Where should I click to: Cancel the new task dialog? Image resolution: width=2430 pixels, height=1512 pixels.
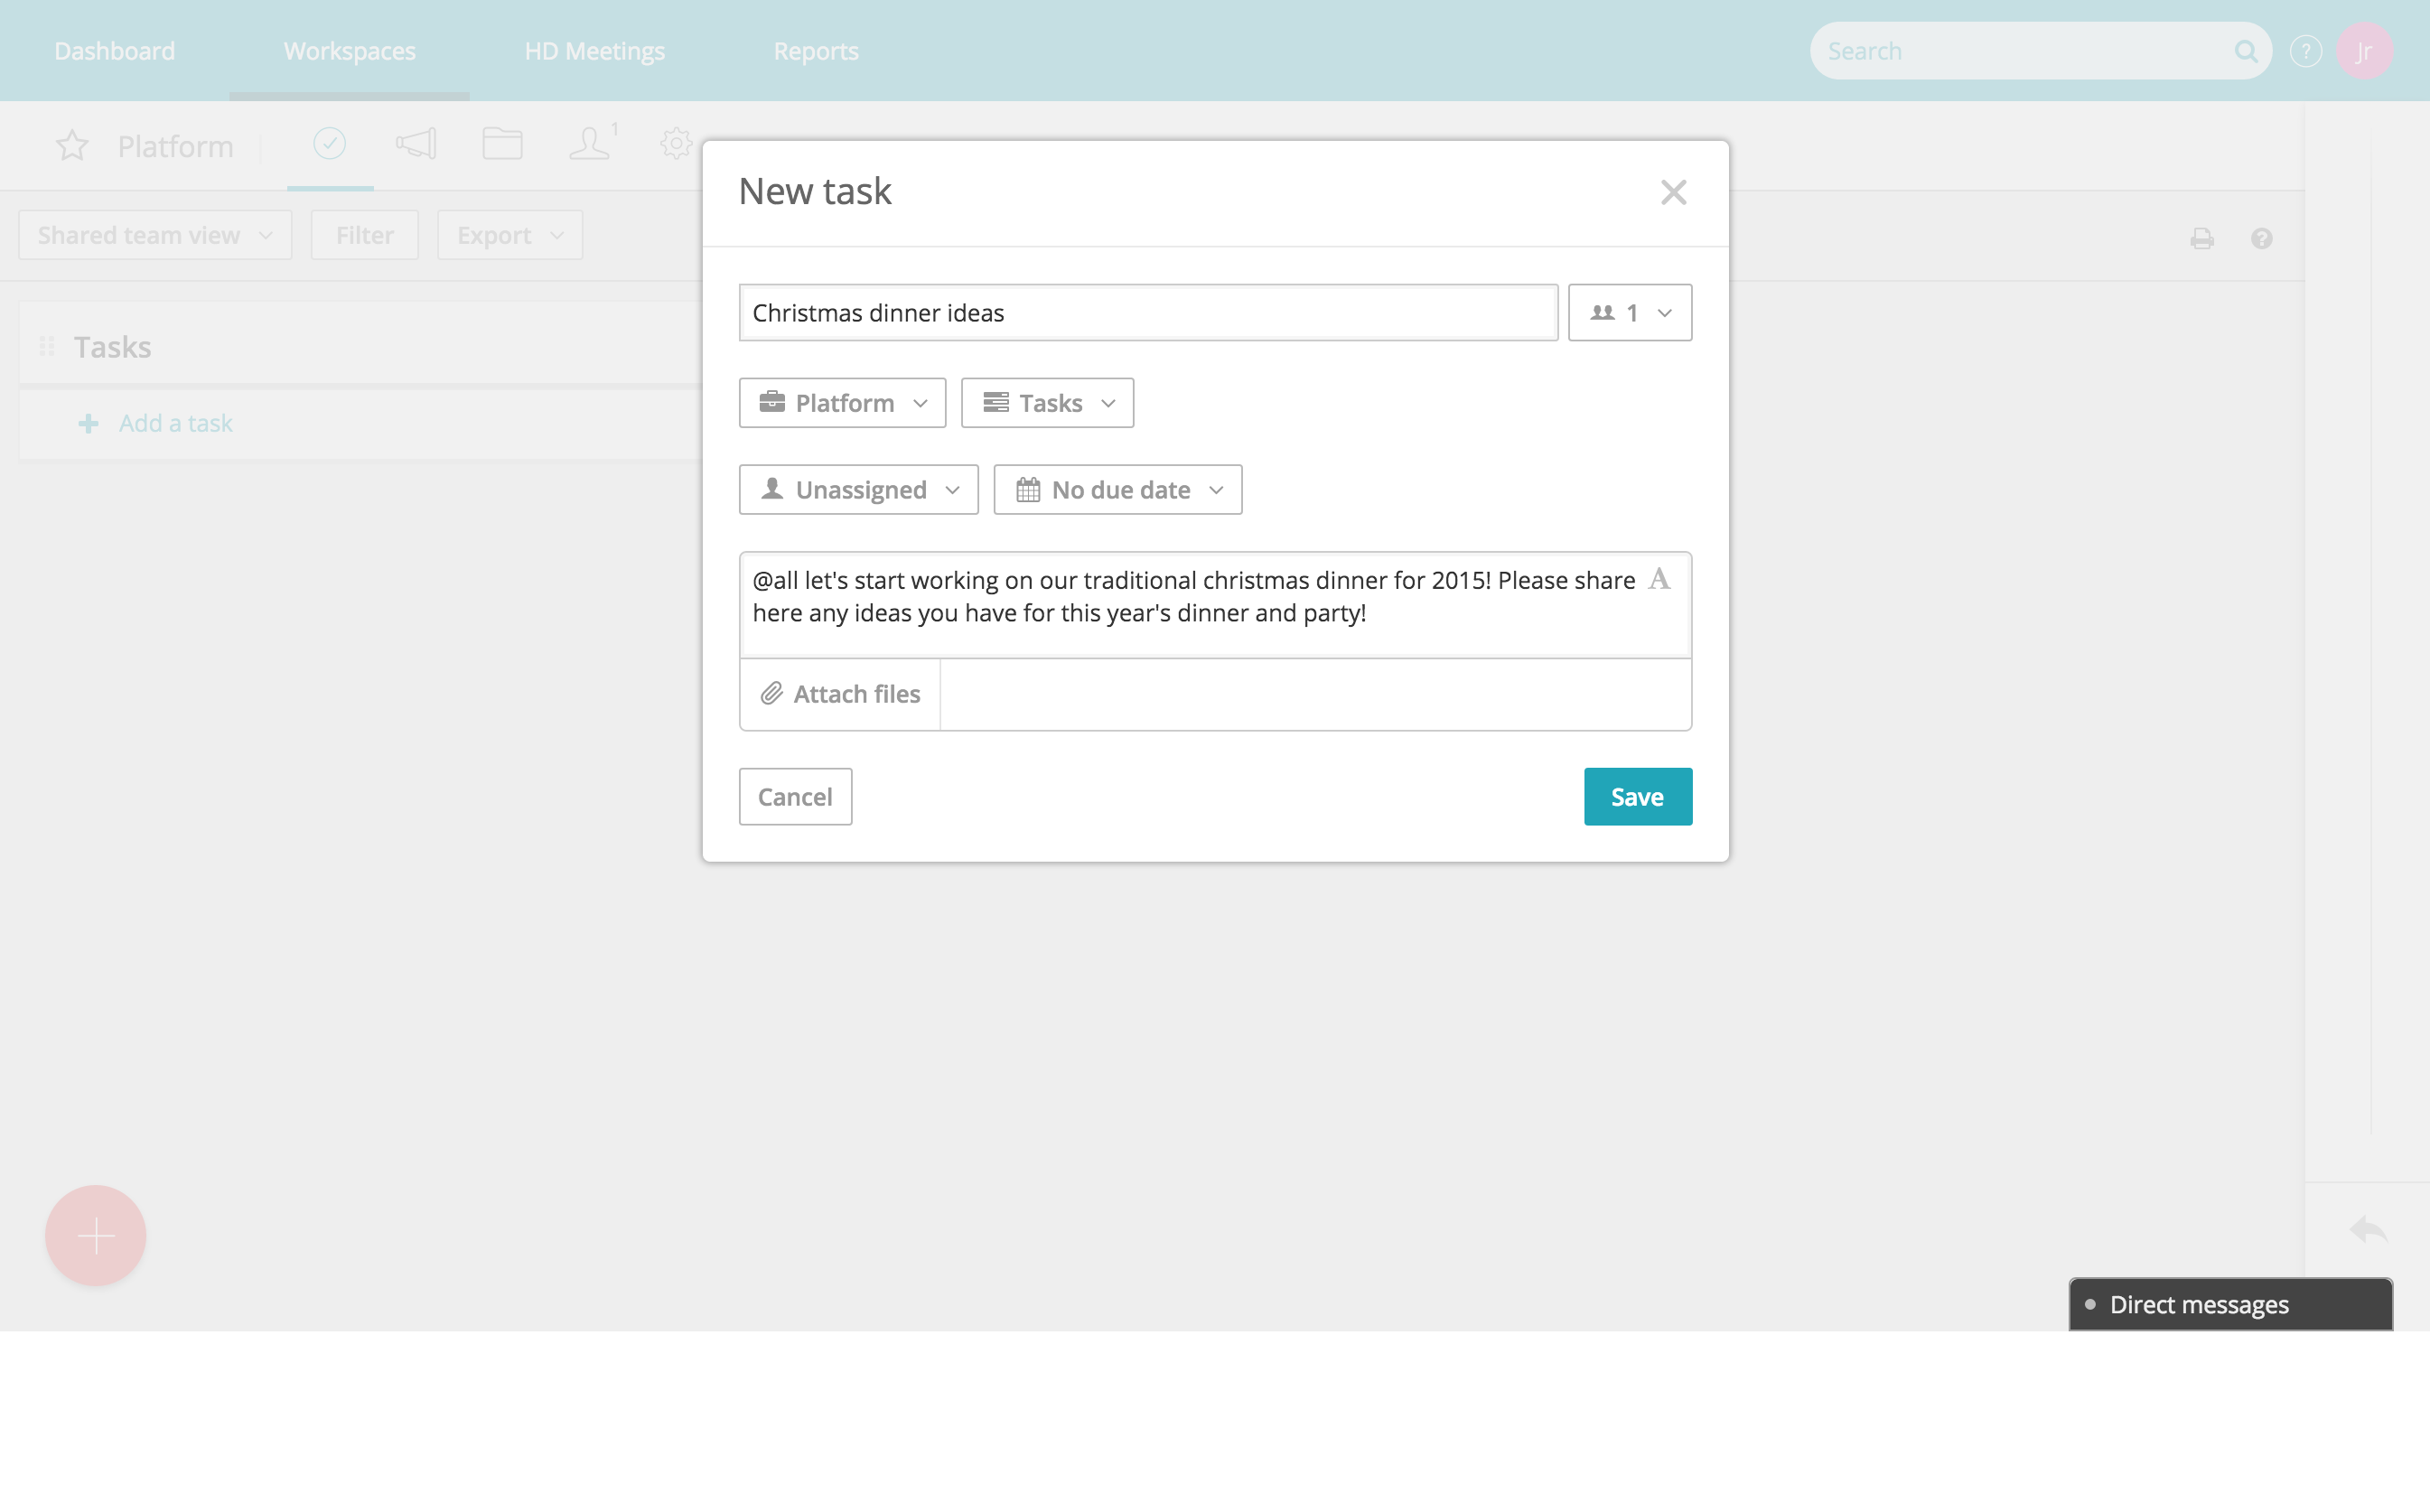[794, 796]
